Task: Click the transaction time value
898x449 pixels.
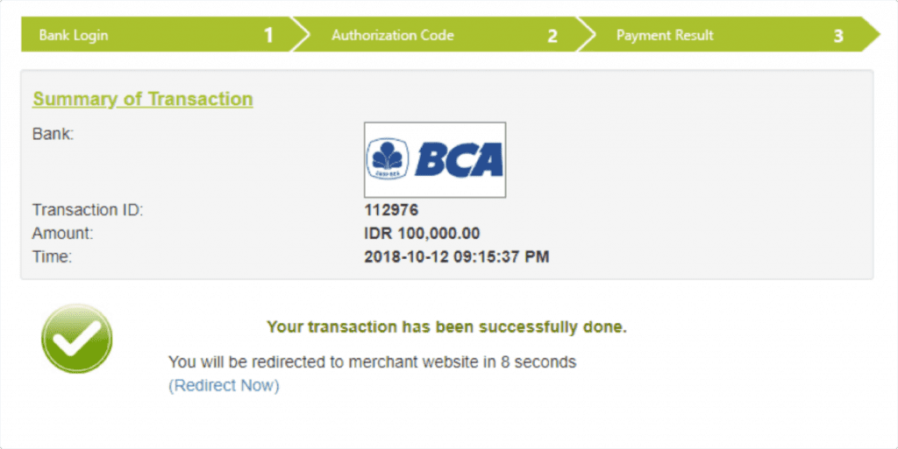Action: click(x=457, y=257)
